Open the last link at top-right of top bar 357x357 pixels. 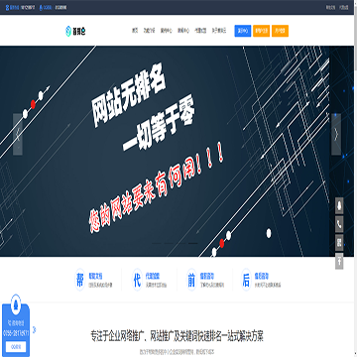tap(344, 7)
